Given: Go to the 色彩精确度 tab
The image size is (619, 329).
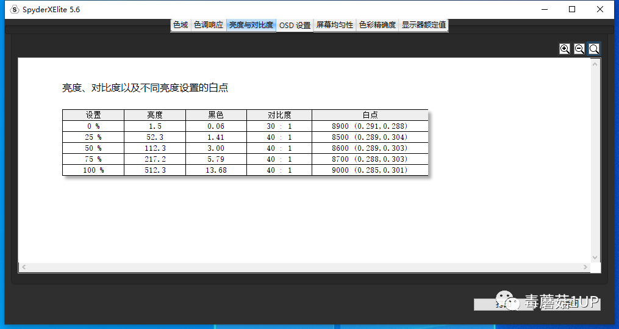Looking at the screenshot, I should click(377, 25).
